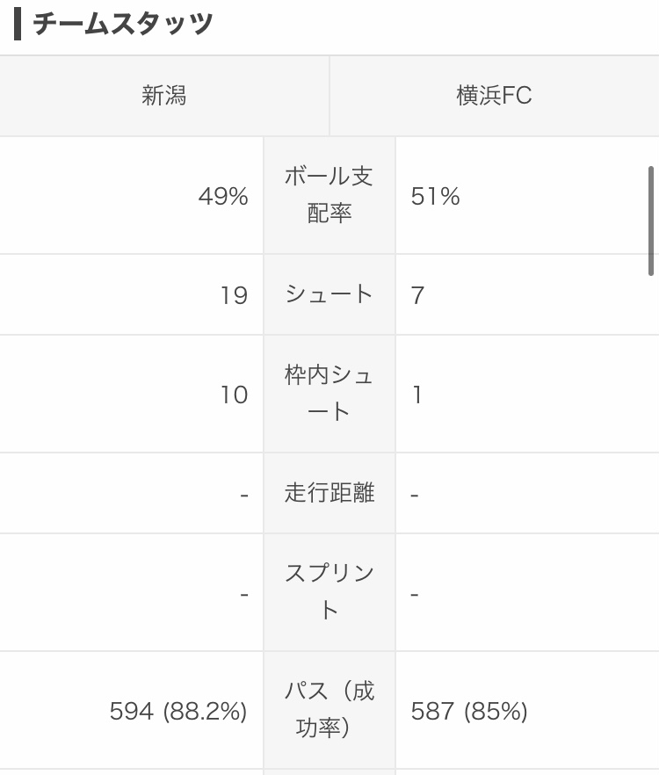Click the 走行距離 stat label

(x=329, y=493)
